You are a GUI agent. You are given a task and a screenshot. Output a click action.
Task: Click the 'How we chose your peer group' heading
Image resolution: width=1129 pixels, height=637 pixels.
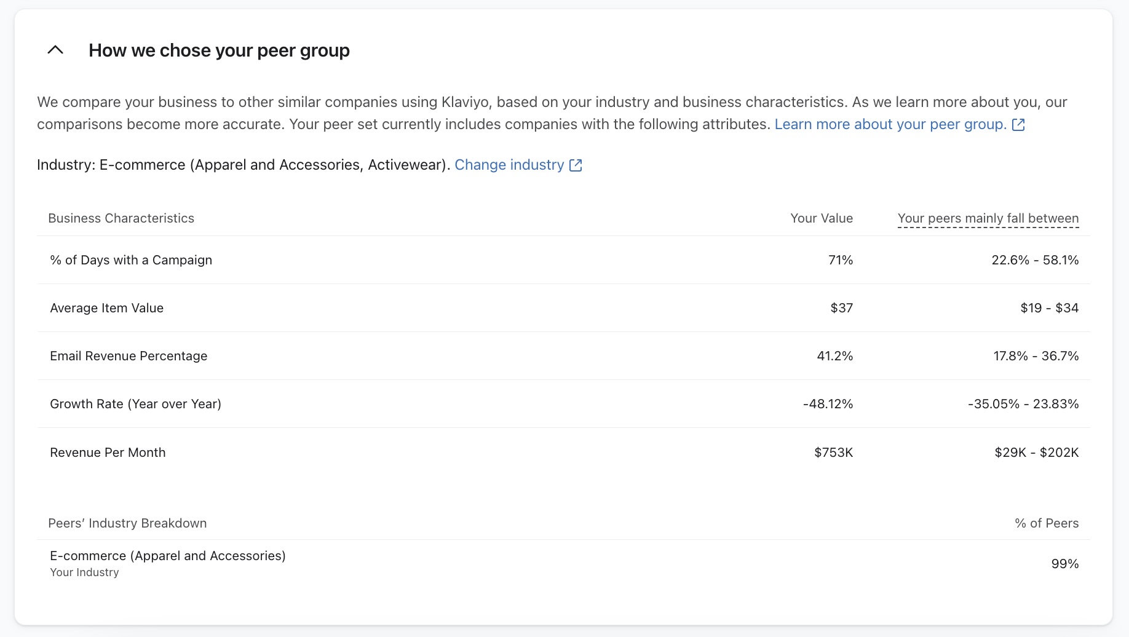219,50
